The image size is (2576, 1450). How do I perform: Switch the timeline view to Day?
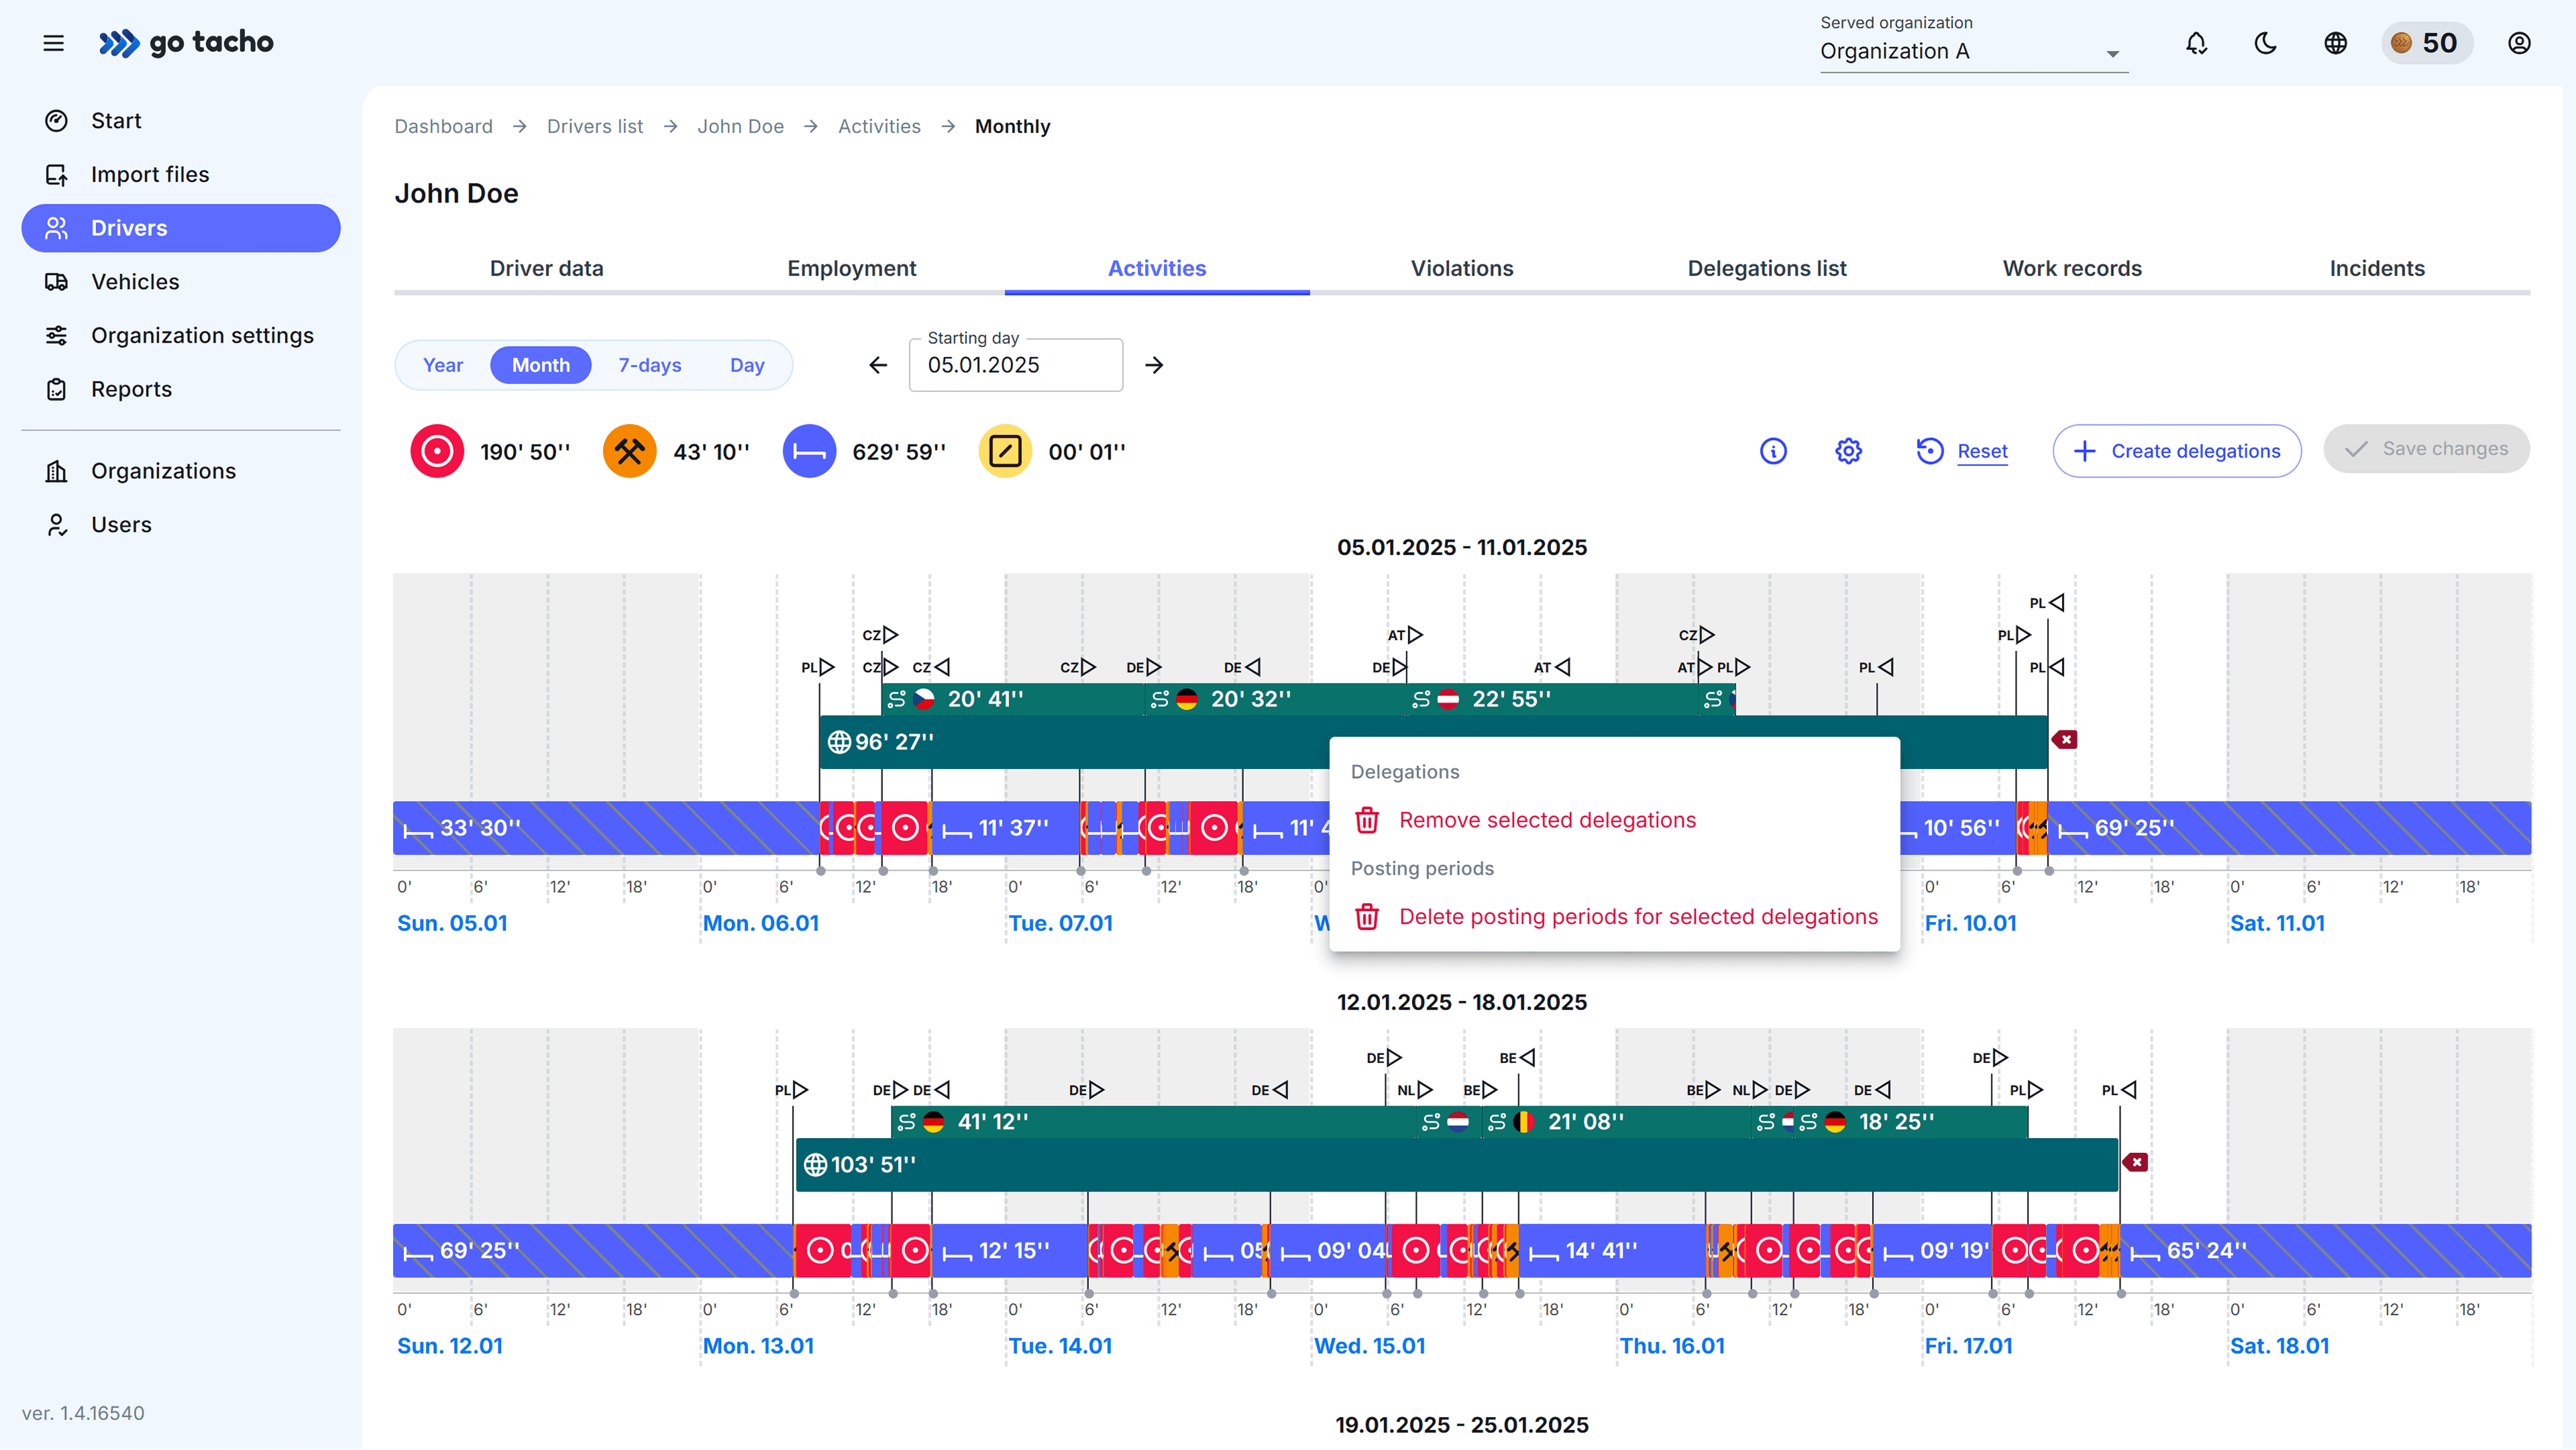[747, 364]
